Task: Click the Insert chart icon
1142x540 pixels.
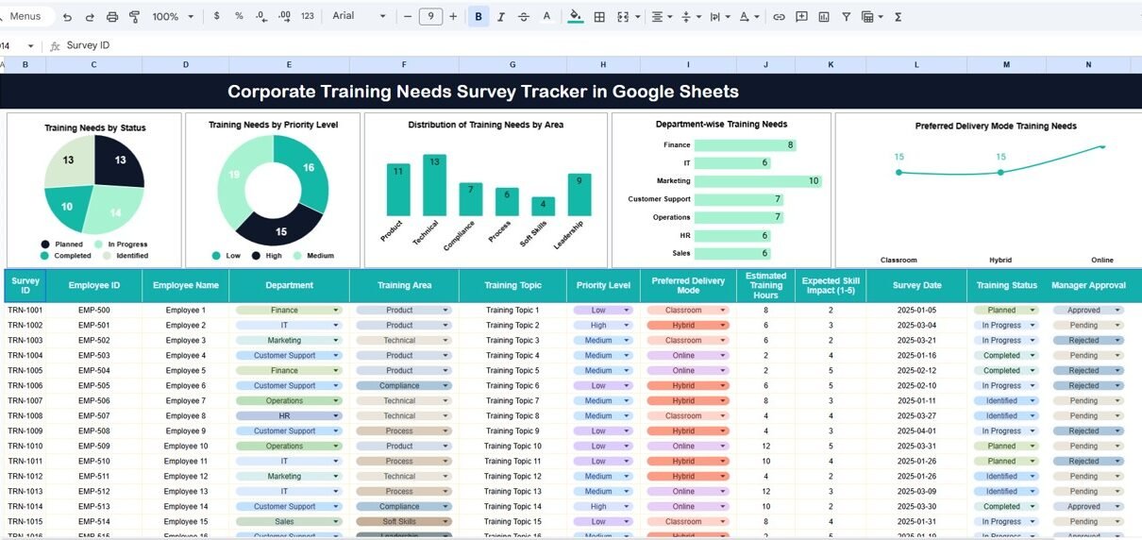Action: point(824,17)
